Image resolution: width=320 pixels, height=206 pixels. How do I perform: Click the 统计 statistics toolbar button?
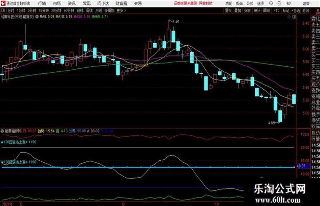coord(257,10)
